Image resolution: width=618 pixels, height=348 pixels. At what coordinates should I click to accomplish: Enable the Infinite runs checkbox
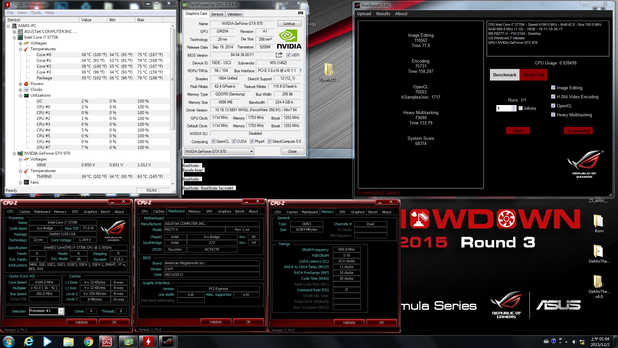coord(520,108)
